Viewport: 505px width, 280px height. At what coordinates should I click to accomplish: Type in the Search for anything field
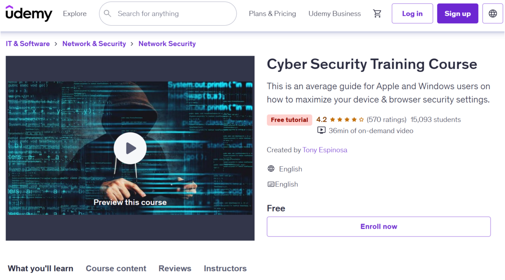coord(173,14)
